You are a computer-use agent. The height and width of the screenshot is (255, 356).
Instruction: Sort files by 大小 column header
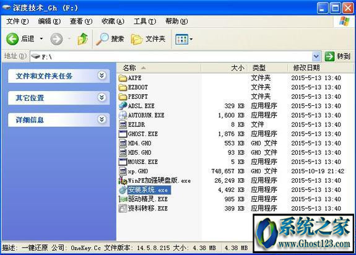[224, 68]
